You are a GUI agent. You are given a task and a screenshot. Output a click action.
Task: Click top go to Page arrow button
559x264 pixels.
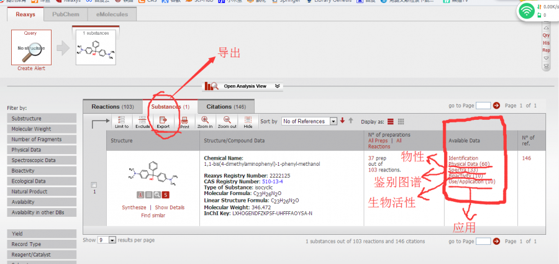tap(496, 106)
